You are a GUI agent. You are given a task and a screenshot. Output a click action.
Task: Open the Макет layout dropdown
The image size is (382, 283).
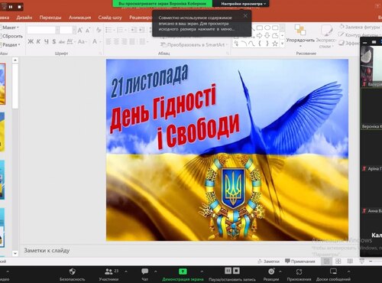tap(11, 28)
